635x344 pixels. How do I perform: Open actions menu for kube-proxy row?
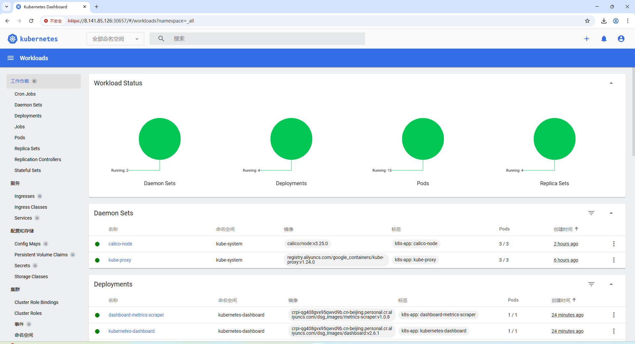click(614, 260)
